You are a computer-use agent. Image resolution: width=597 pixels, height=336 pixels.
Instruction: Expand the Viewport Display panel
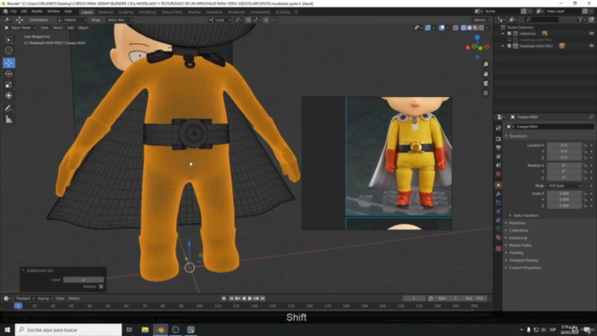[x=523, y=260]
